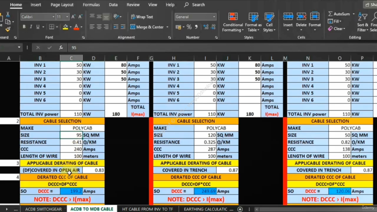Open Sort & Filter menu
The width and height of the screenshot is (377, 212).
click(x=363, y=22)
